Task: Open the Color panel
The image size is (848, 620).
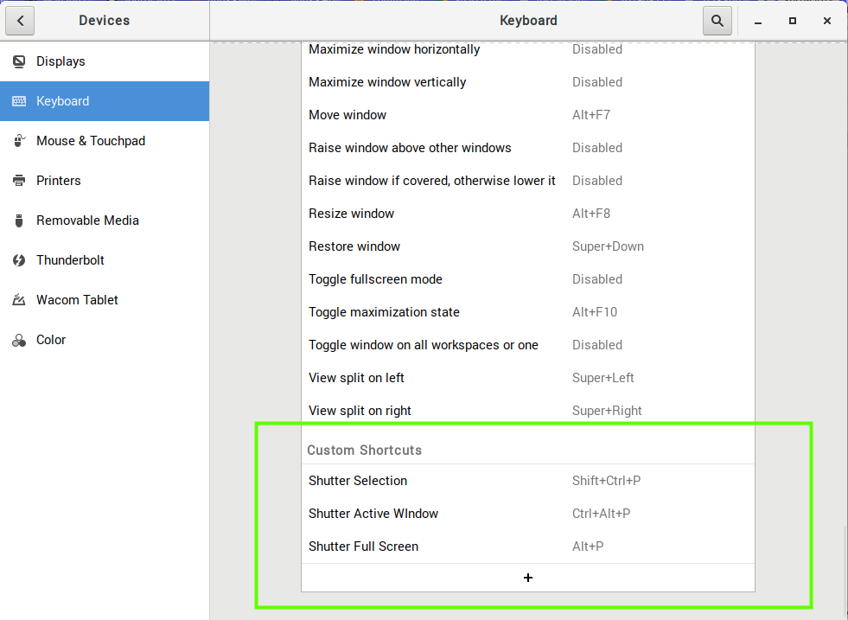Action: (105, 340)
